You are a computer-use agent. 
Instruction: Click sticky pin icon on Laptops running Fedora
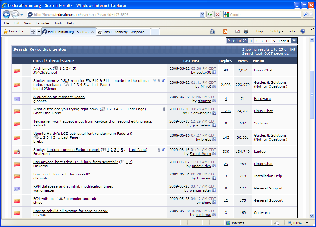(x=164, y=149)
